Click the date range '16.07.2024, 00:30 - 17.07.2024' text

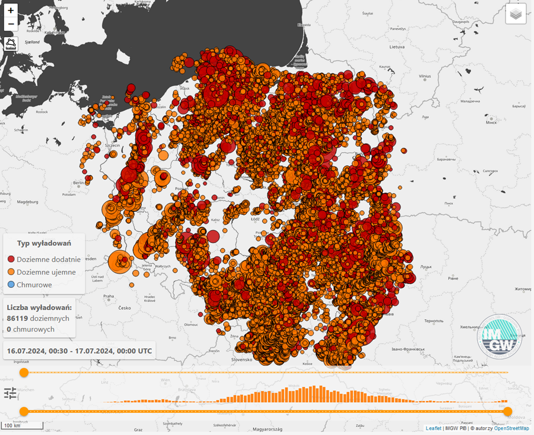(61, 351)
